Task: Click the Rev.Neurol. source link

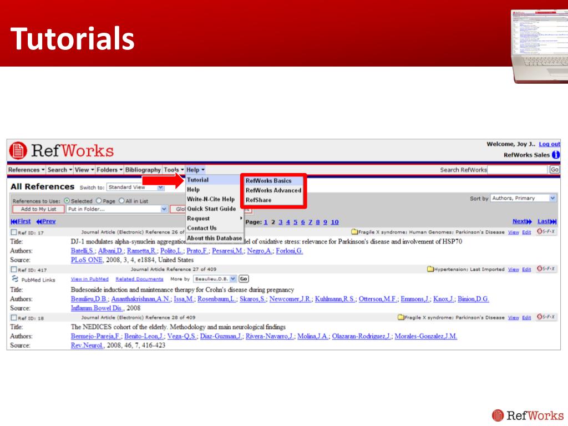Action: pos(87,346)
